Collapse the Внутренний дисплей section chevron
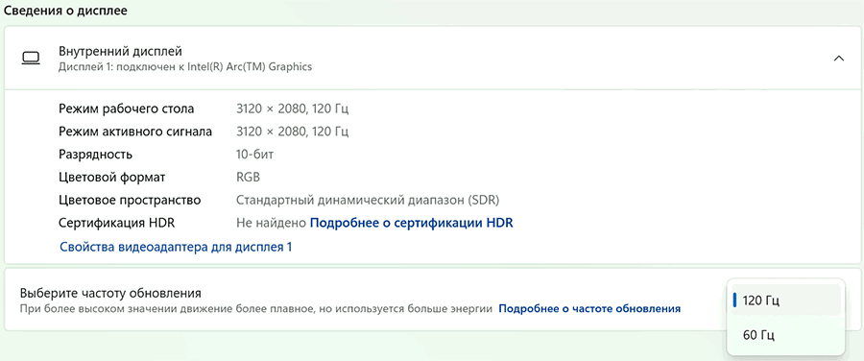This screenshot has height=361, width=864. (839, 58)
